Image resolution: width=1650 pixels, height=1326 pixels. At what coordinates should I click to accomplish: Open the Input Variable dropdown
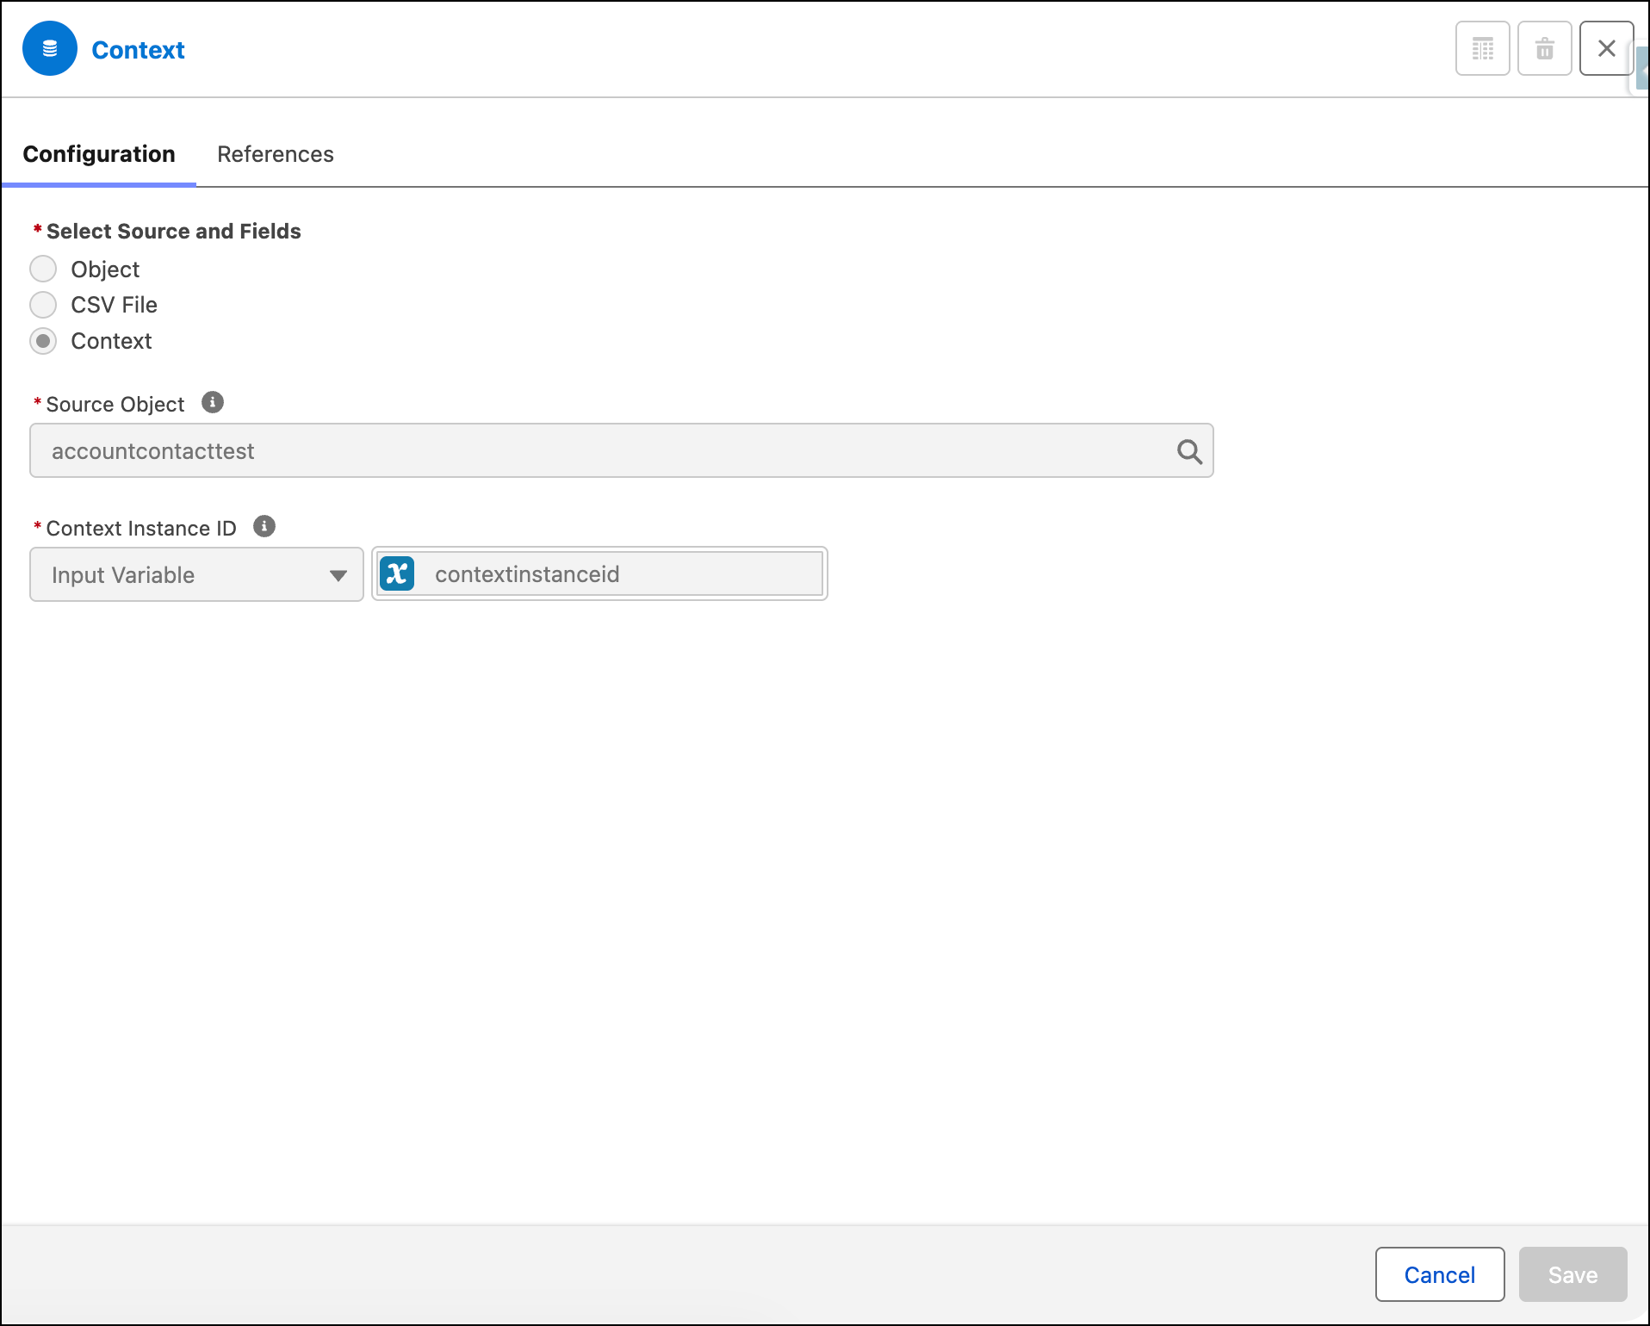(x=196, y=574)
